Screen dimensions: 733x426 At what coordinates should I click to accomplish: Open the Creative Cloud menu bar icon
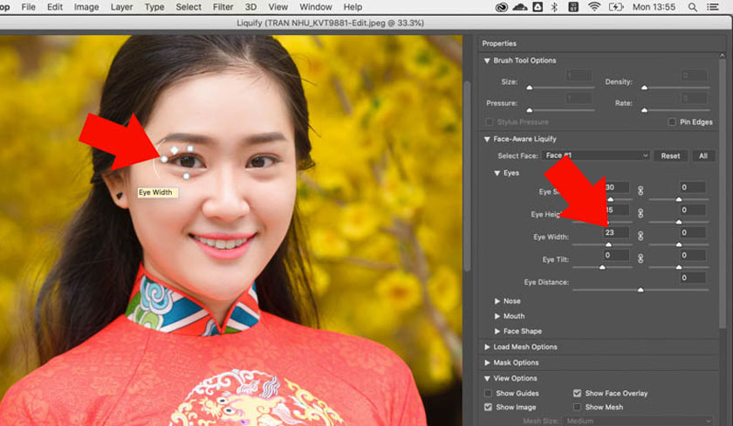coord(502,7)
